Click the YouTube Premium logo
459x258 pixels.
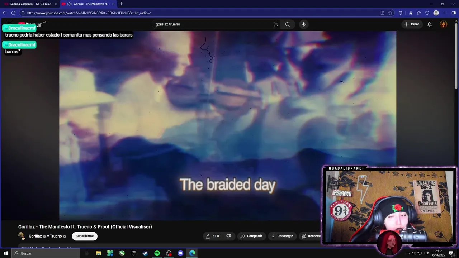pos(30,24)
